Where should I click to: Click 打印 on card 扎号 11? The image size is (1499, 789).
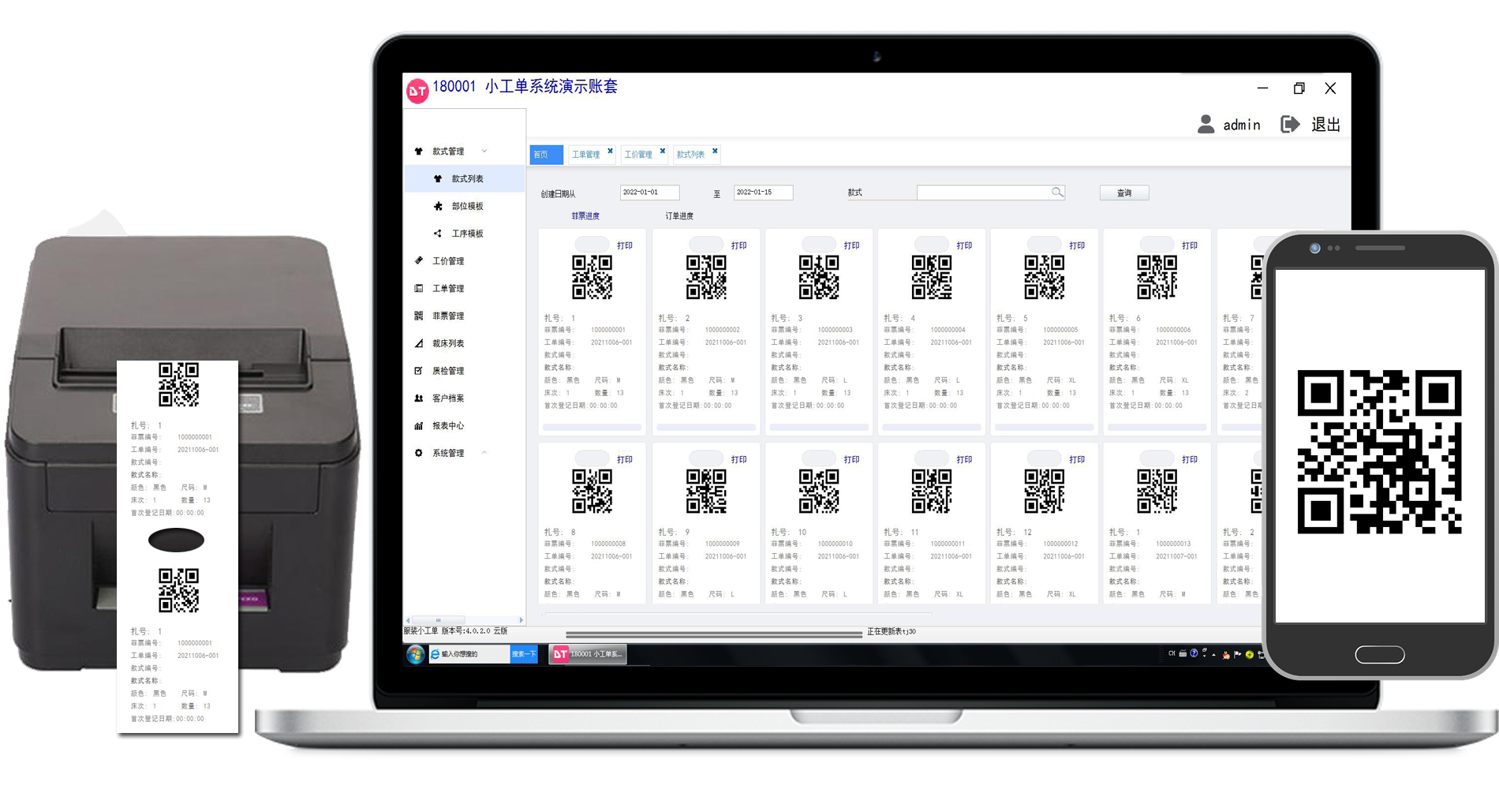pos(964,459)
